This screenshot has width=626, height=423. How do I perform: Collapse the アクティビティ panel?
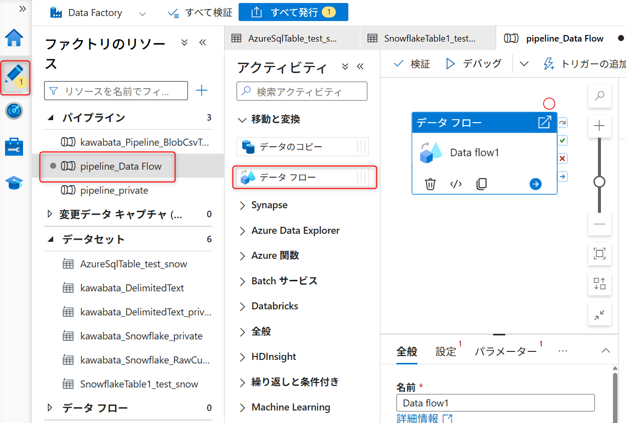pos(360,67)
